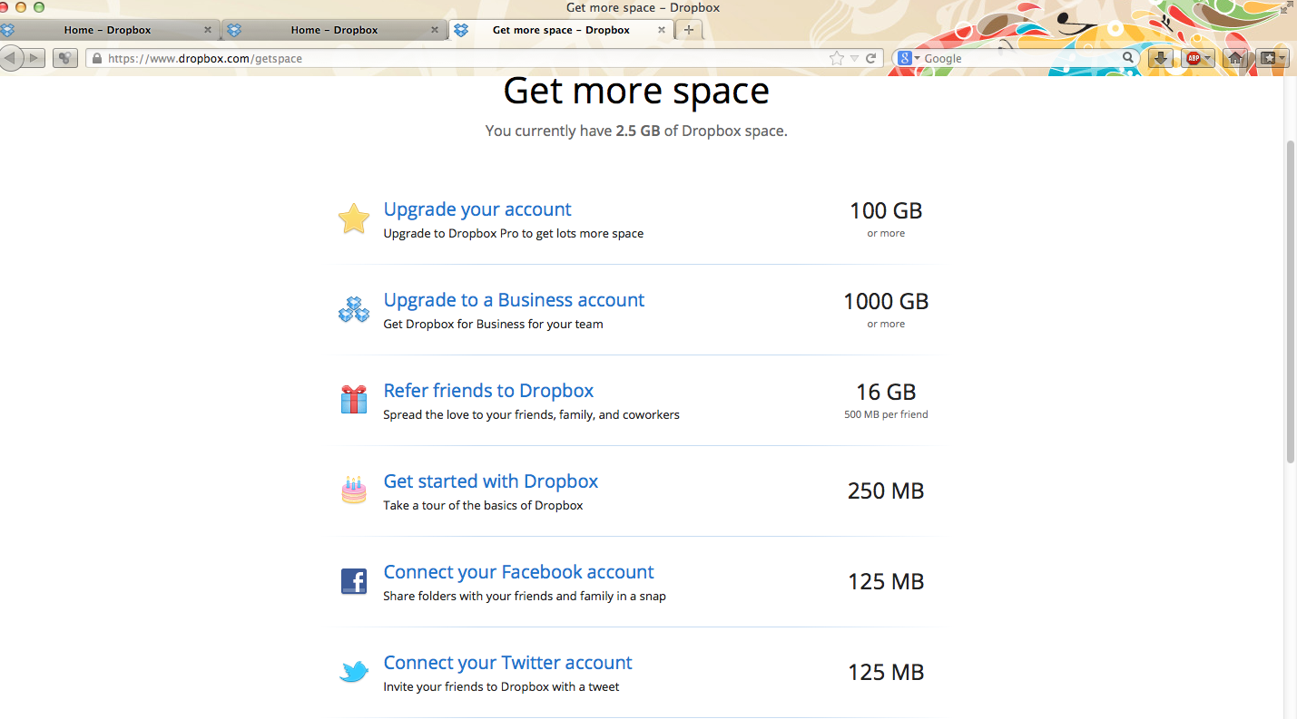Bookmark this page with the star
1297x719 pixels.
click(836, 58)
